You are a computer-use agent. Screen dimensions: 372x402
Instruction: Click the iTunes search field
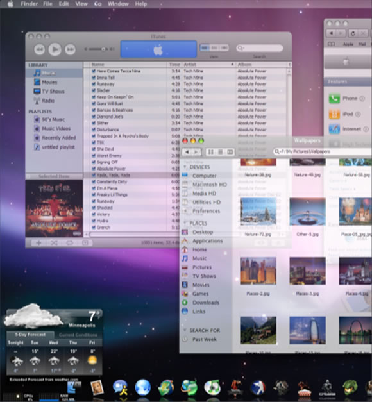[260, 48]
